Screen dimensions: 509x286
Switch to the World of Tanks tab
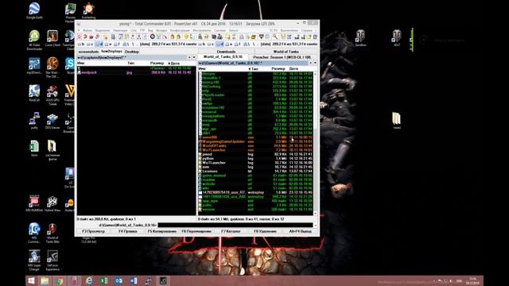point(286,52)
